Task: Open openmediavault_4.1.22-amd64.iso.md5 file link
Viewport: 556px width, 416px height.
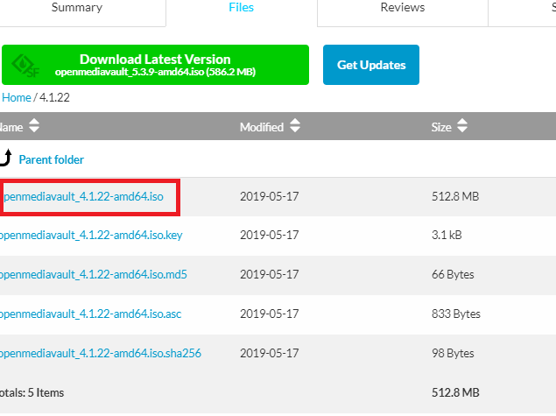Action: (x=94, y=274)
